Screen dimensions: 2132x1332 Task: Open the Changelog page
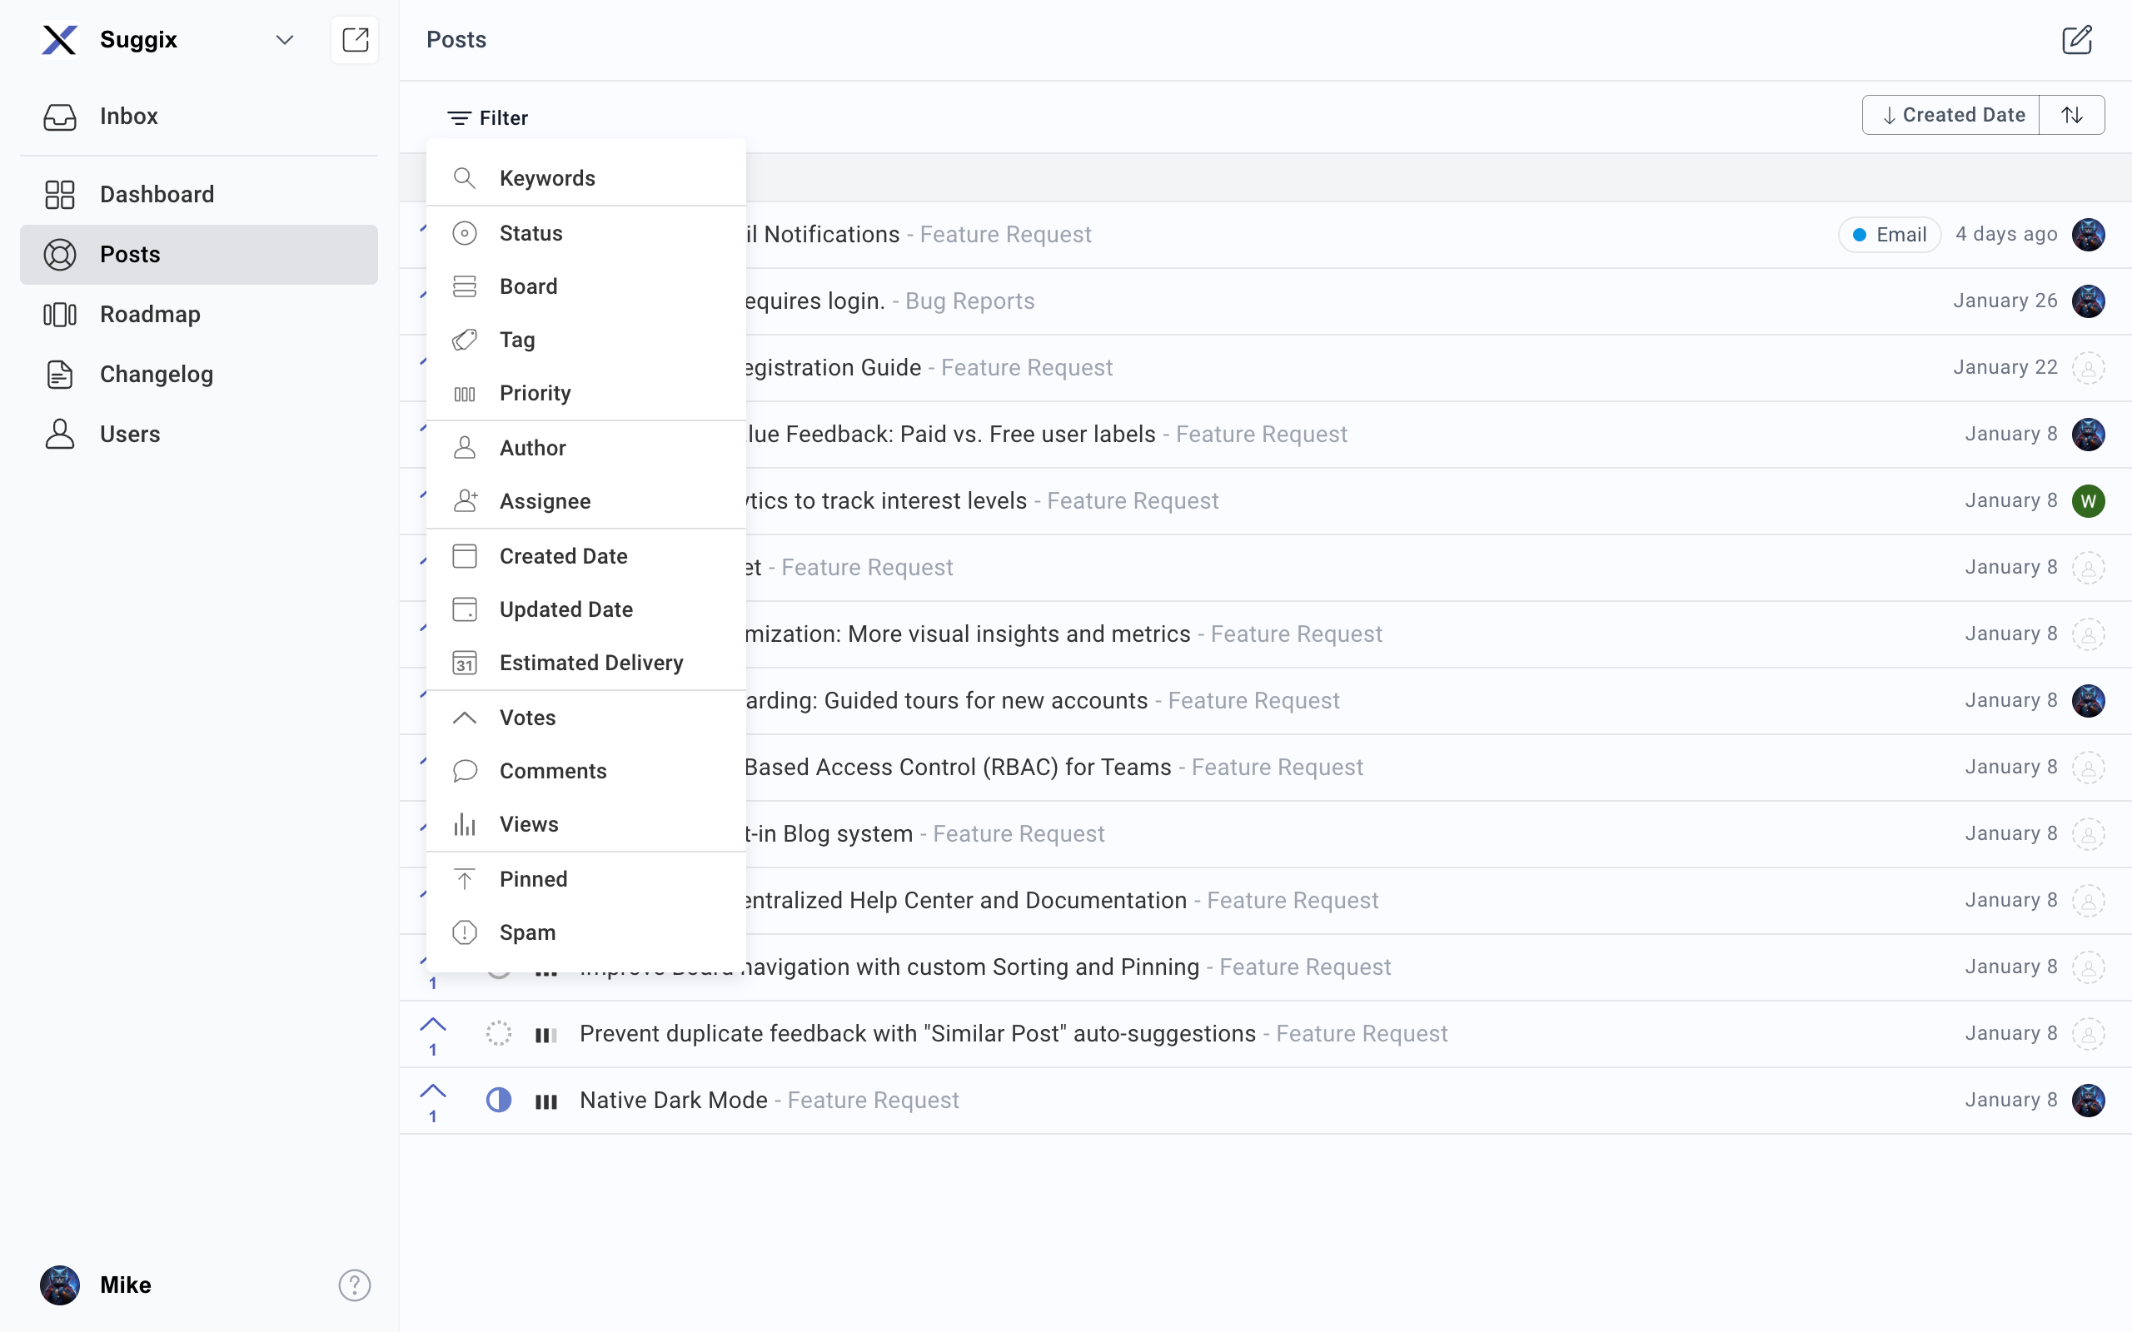(156, 375)
